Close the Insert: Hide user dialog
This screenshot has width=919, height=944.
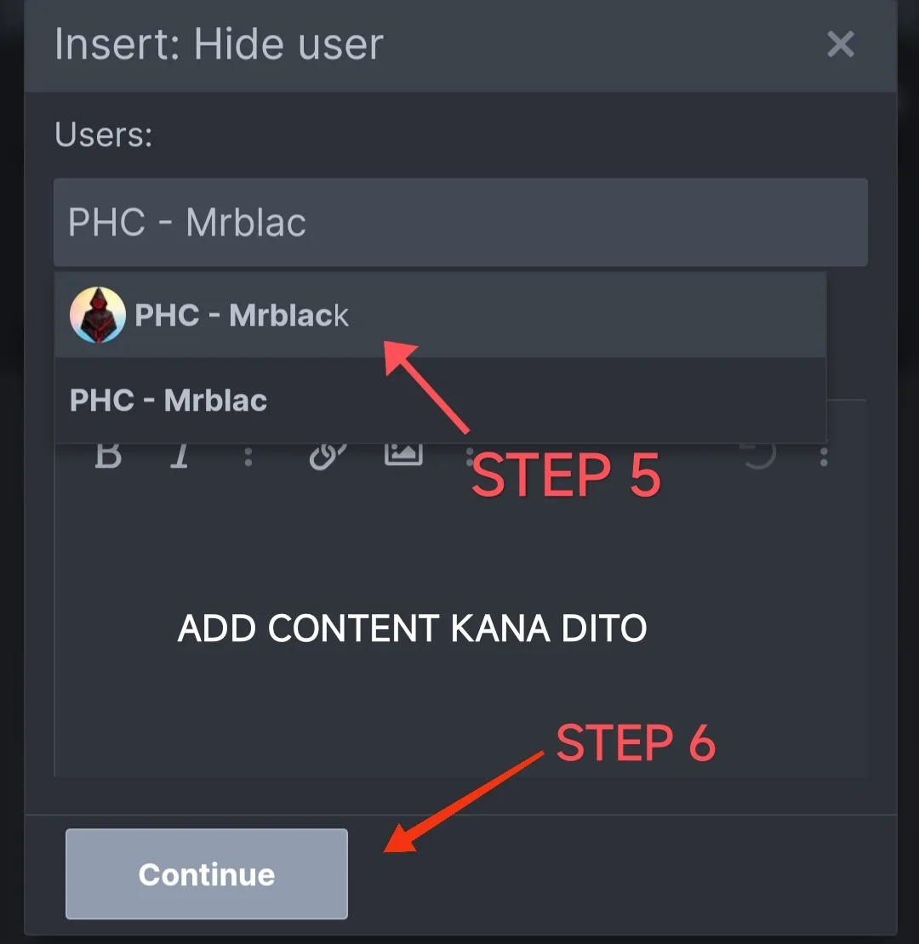(x=841, y=44)
